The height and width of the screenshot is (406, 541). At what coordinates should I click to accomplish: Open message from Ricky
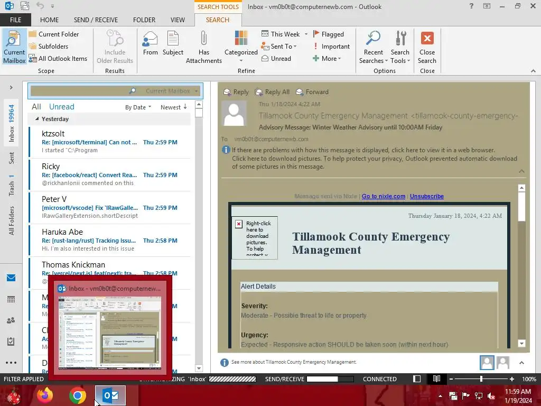110,174
